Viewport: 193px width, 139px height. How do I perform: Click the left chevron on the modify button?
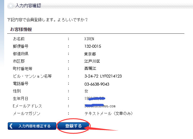pyautogui.click(x=11, y=126)
